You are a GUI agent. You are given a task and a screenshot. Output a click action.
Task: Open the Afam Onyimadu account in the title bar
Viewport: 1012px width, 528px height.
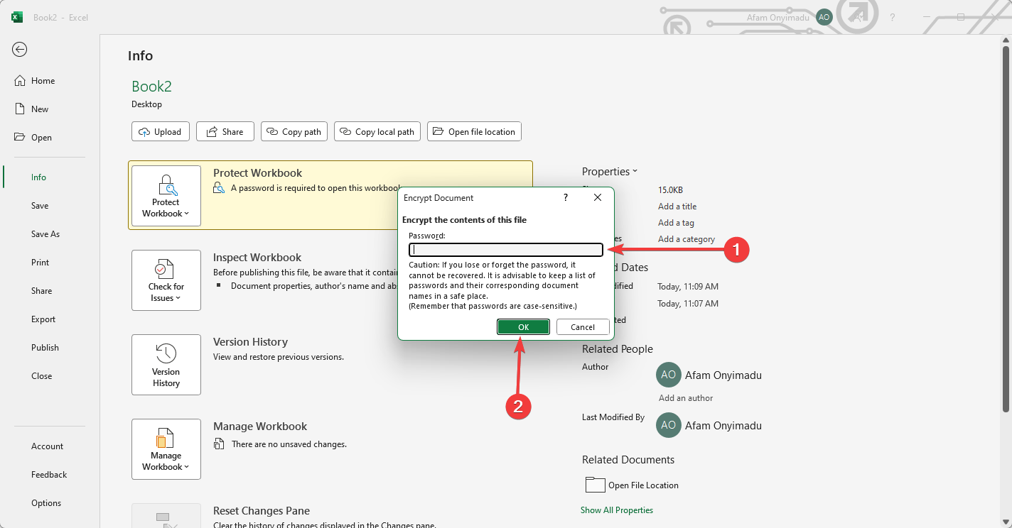point(789,17)
